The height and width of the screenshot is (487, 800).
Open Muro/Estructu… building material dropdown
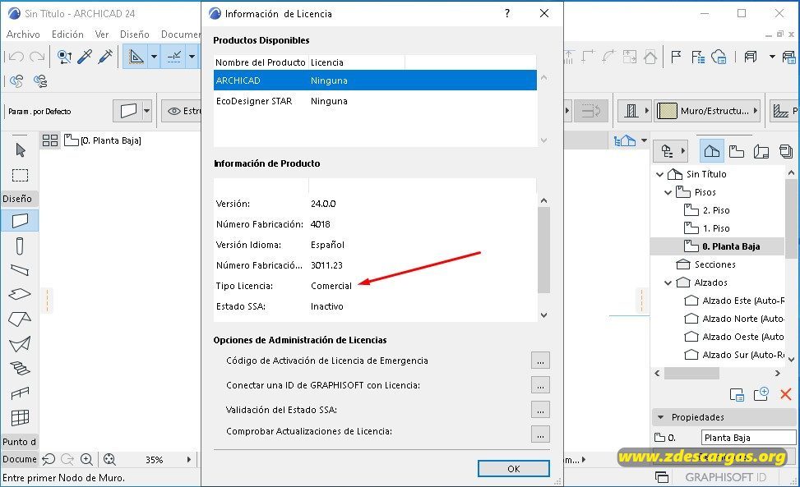tap(708, 111)
